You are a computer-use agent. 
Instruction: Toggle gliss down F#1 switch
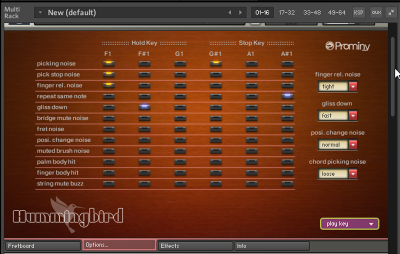coord(144,107)
